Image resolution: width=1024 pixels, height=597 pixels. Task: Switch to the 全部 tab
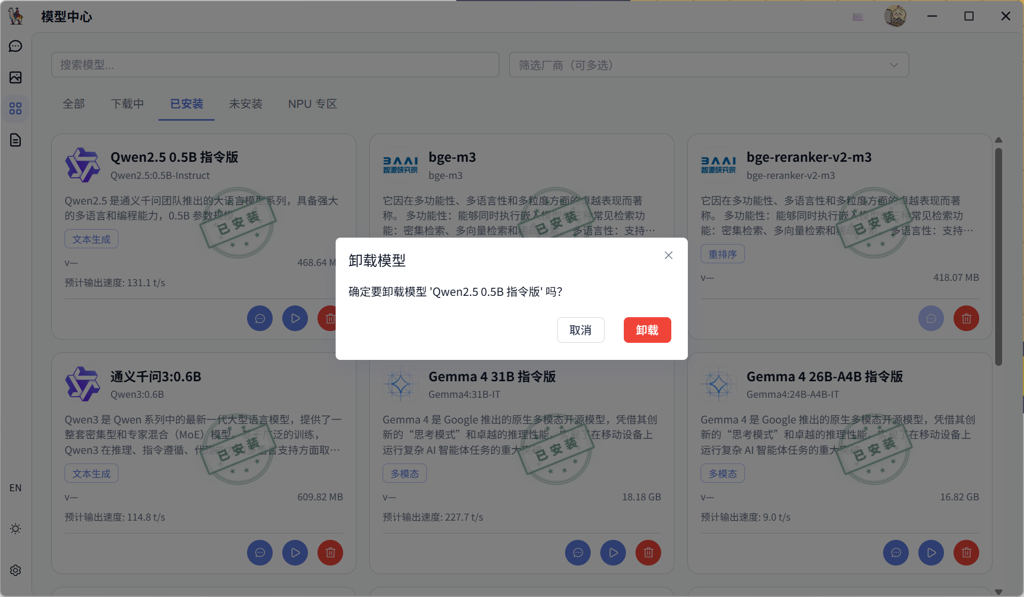coord(74,104)
